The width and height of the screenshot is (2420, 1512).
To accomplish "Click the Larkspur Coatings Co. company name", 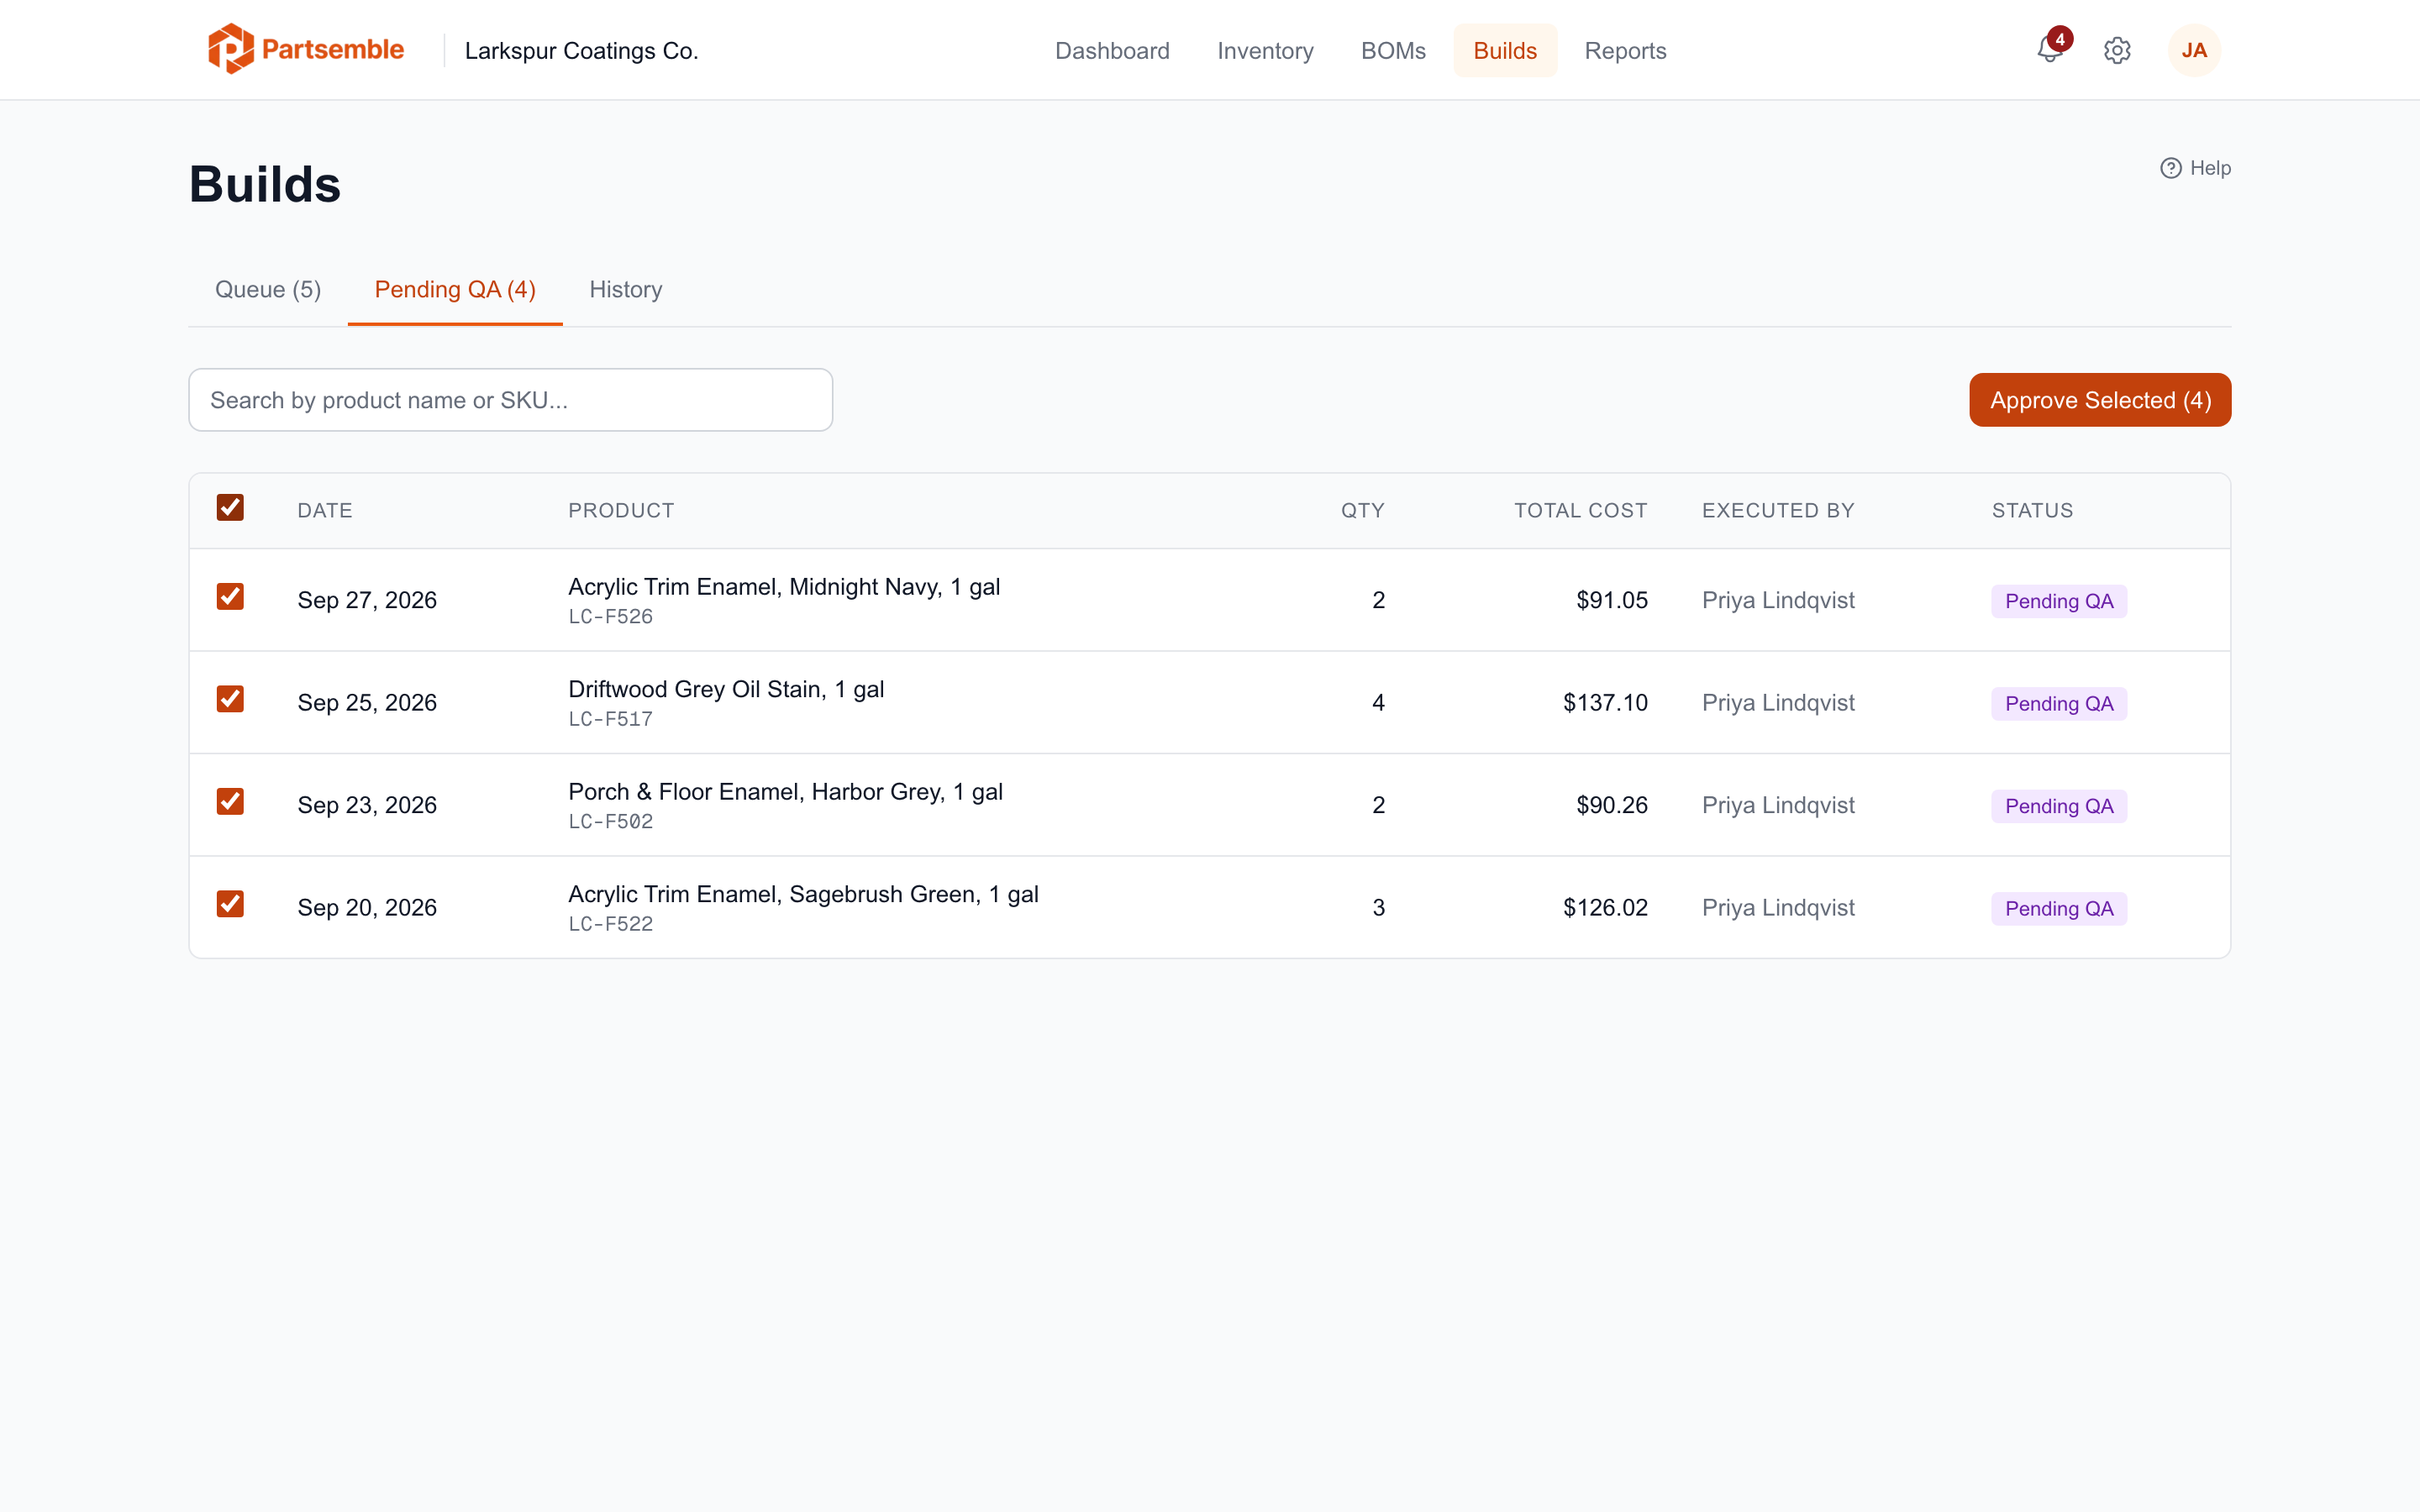I will pos(582,51).
